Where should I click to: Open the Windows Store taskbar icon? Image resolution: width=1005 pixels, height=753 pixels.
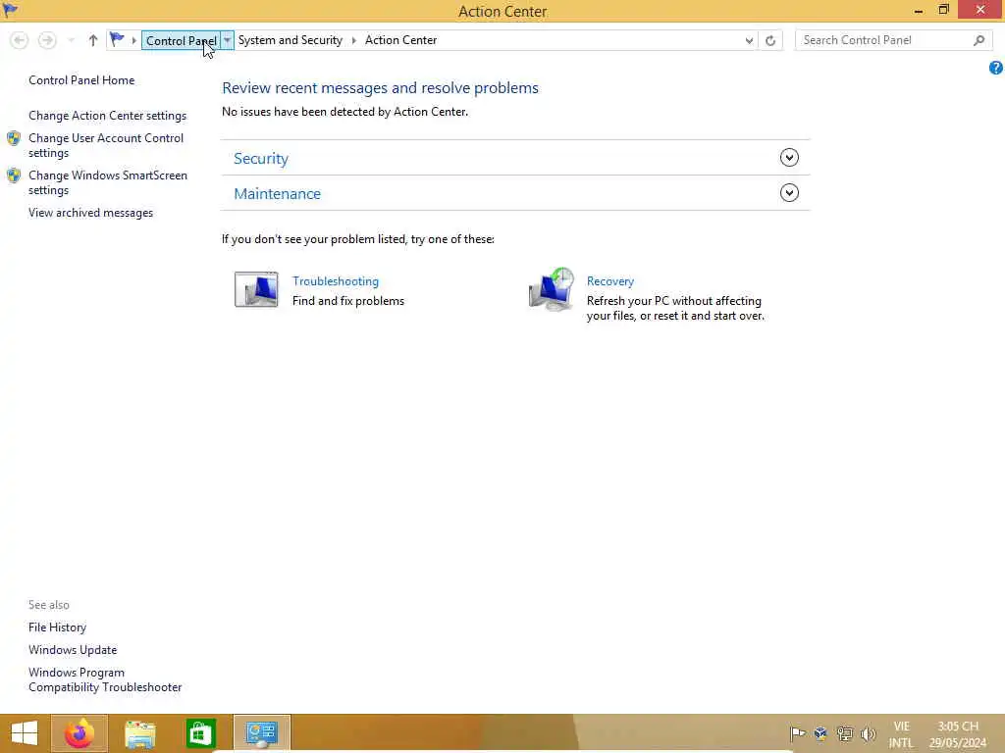200,733
